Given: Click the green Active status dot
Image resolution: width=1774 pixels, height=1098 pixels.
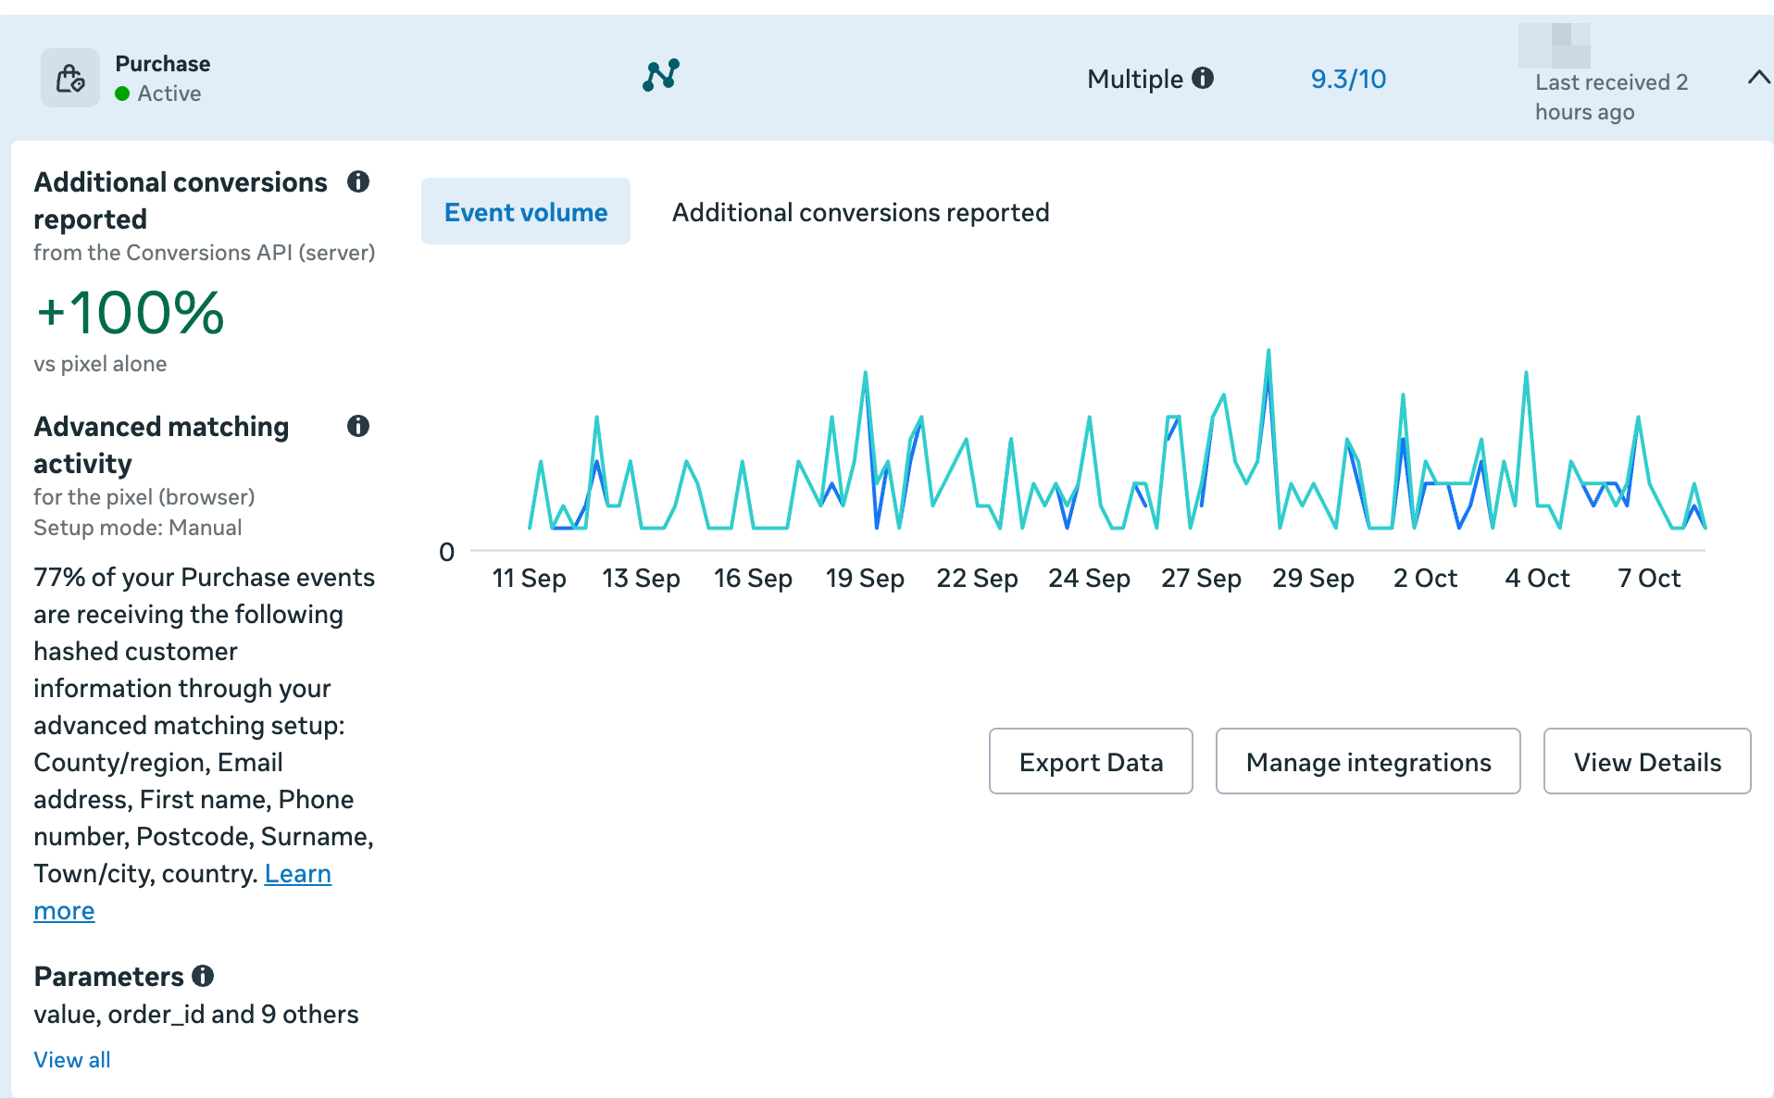Looking at the screenshot, I should [x=122, y=94].
